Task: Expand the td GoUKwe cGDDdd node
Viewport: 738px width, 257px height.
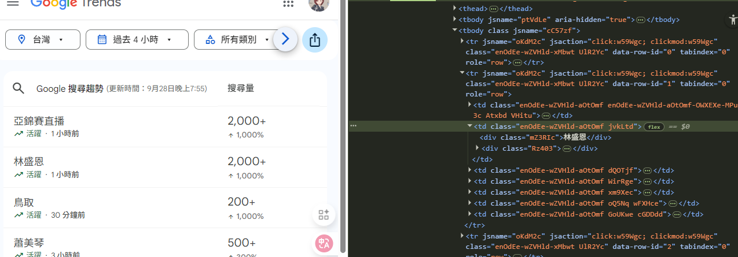Action: pyautogui.click(x=469, y=214)
